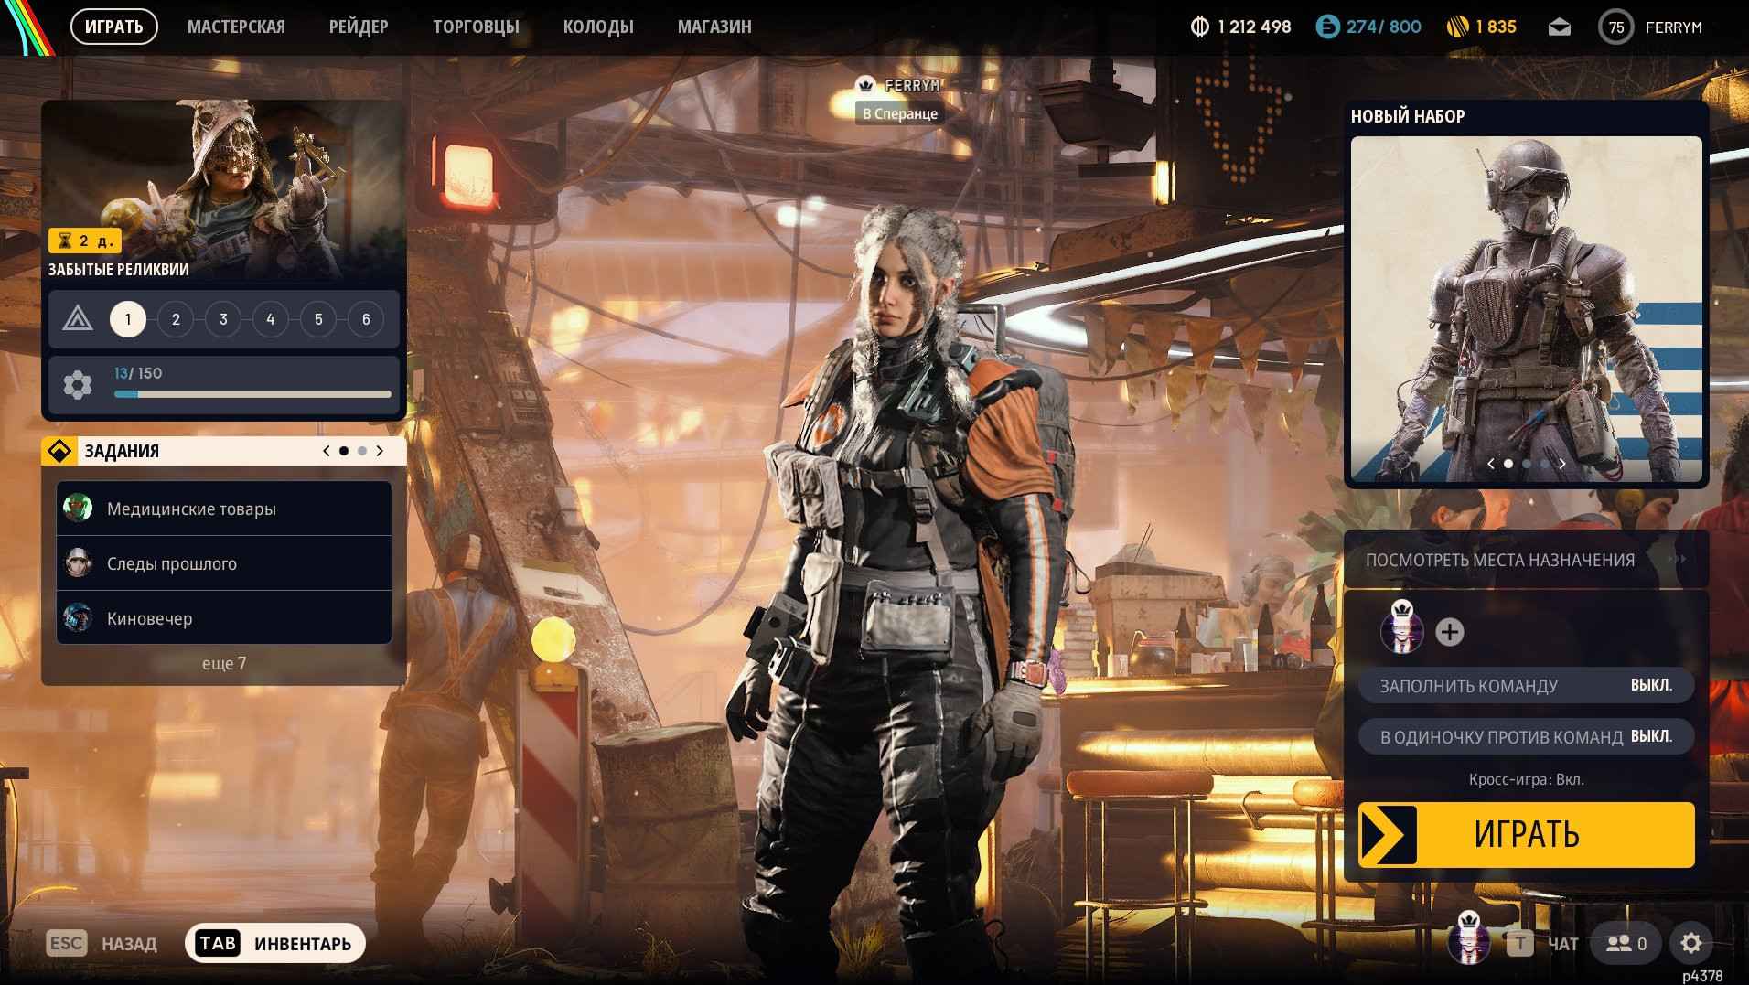Go to previous Задания page
This screenshot has width=1749, height=985.
327,451
